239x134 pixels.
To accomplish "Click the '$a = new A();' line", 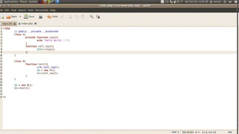I will 46,70.
